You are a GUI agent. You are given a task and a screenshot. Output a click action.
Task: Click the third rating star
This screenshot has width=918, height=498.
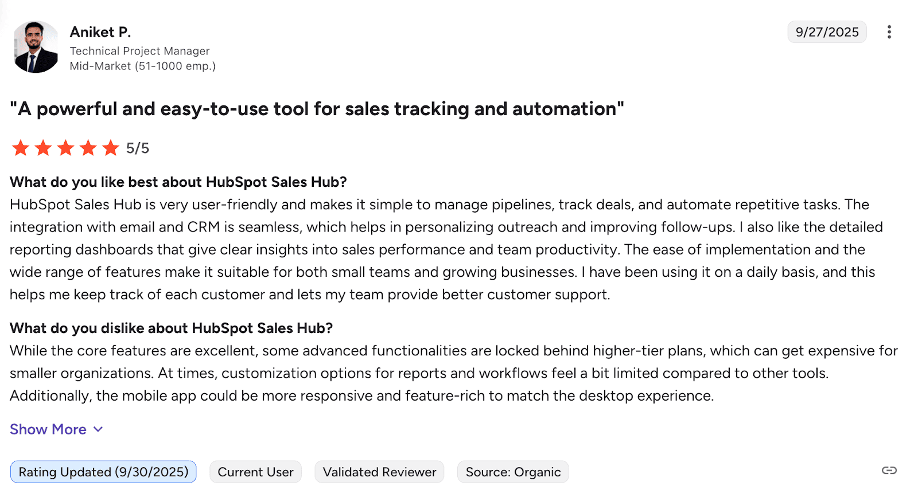tap(66, 148)
